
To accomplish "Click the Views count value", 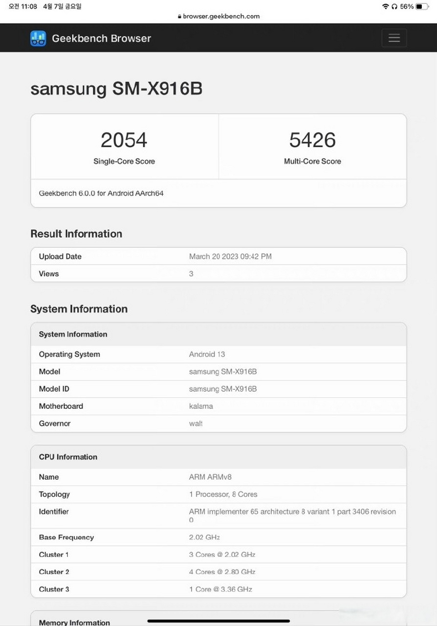I will coord(191,274).
